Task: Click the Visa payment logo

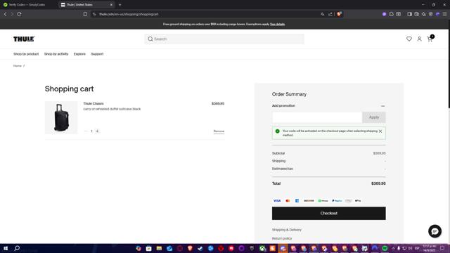Action: click(x=277, y=201)
